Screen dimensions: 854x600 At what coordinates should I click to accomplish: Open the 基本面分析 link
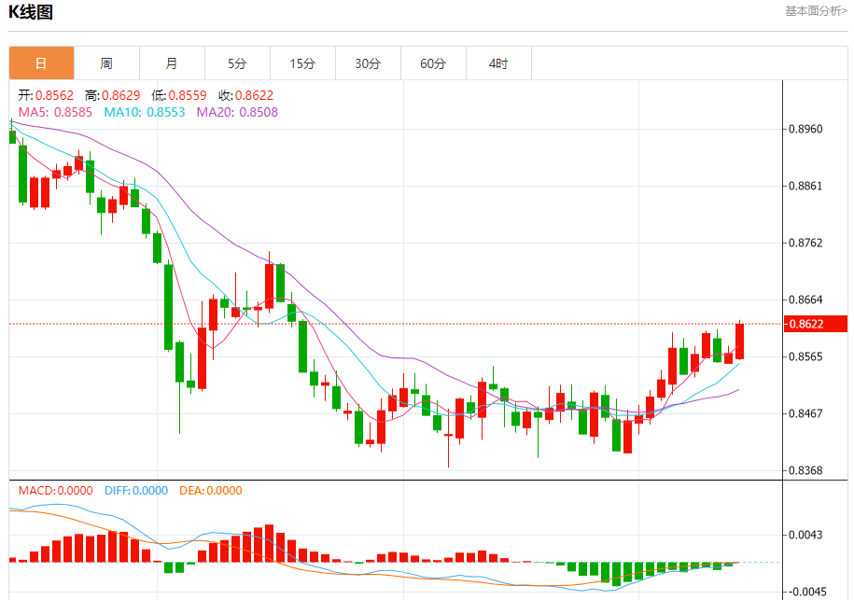[x=816, y=11]
